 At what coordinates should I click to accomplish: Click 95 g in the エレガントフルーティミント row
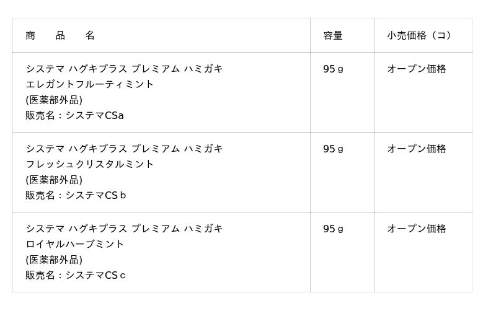coord(333,69)
